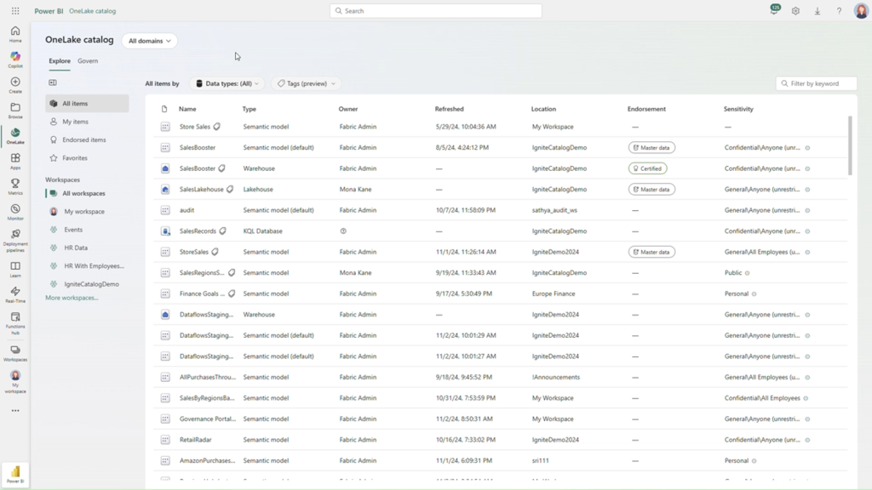Open the app launcher waffle icon
Image resolution: width=872 pixels, height=490 pixels.
pyautogui.click(x=15, y=10)
